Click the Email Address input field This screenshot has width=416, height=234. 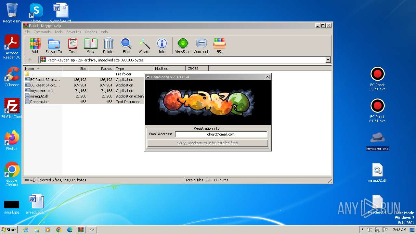tap(221, 134)
